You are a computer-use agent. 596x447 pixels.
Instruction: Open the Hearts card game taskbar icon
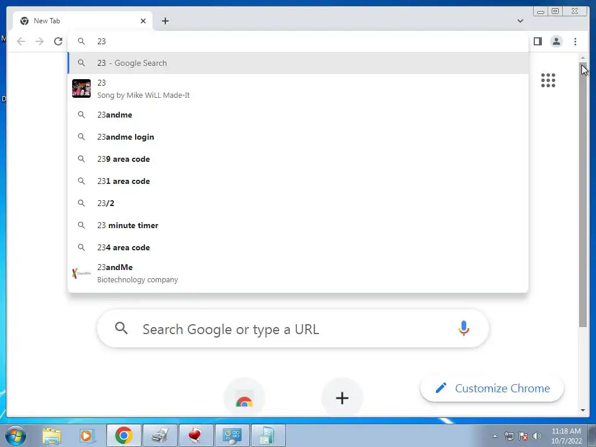point(196,435)
